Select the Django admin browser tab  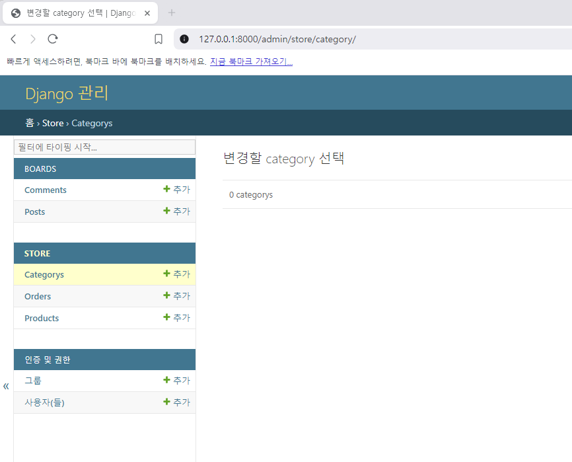(x=81, y=13)
